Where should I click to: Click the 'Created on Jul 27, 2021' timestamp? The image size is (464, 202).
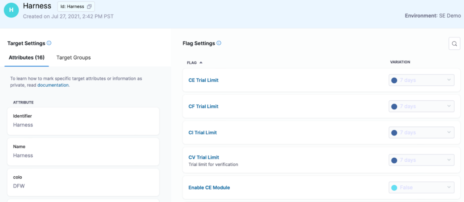(68, 16)
